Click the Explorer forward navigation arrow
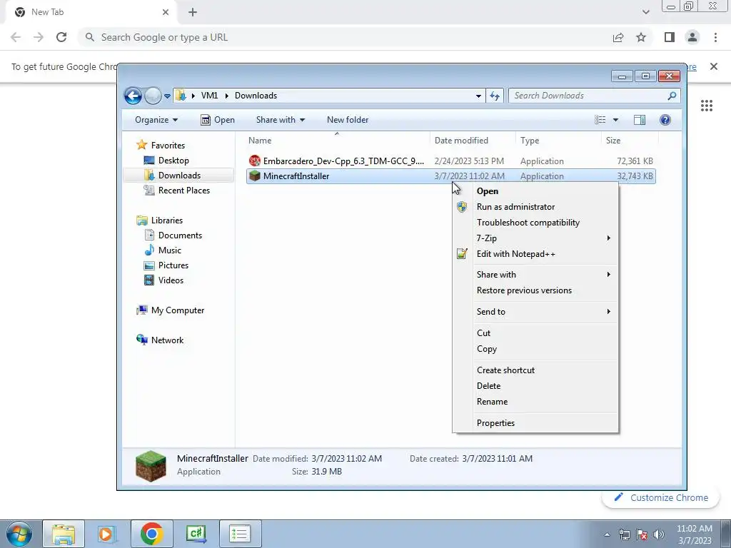Viewport: 731px width, 548px height. [153, 96]
